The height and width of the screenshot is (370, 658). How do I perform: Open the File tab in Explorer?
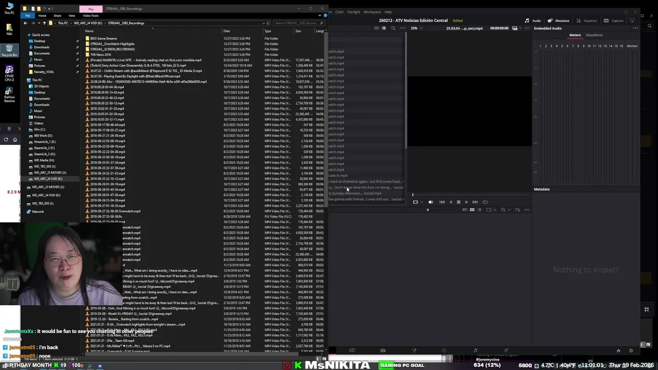coord(28,15)
